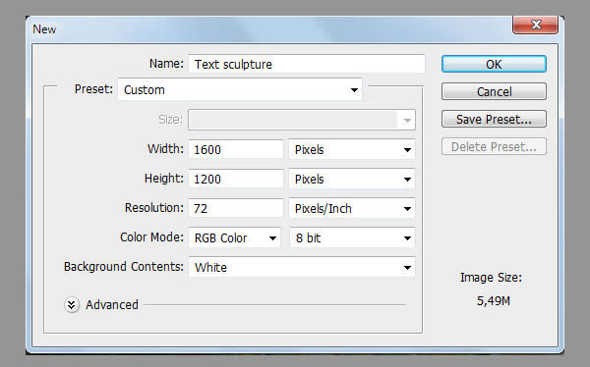Click the OK button
The width and height of the screenshot is (590, 367).
[x=494, y=64]
